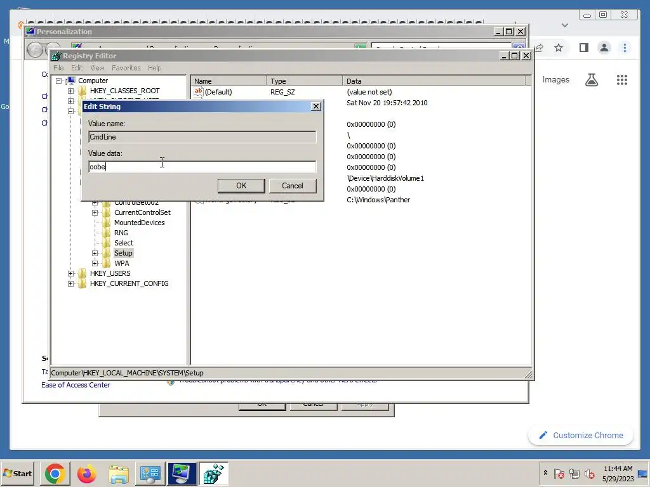
Task: Open the Images link on Google page
Action: (556, 80)
